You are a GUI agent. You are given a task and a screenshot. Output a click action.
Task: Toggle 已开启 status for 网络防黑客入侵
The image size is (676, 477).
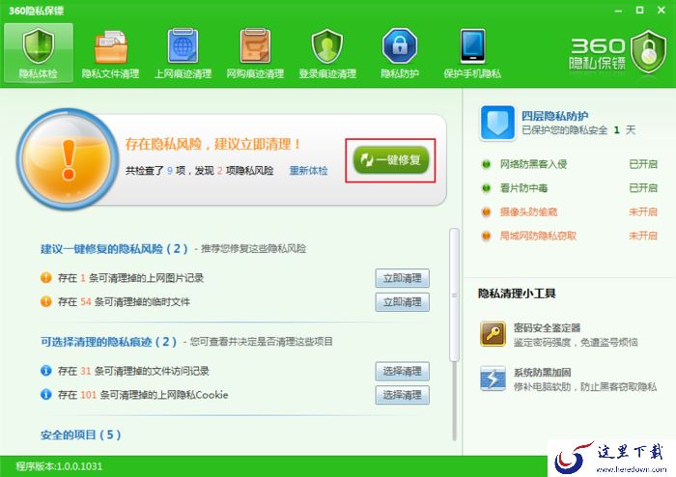[643, 164]
